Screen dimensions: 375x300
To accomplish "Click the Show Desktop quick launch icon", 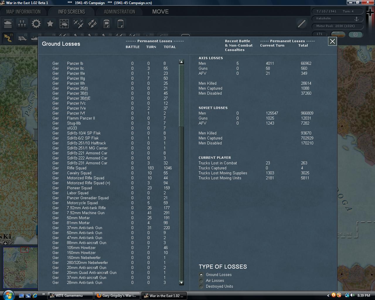I will point(21,296).
